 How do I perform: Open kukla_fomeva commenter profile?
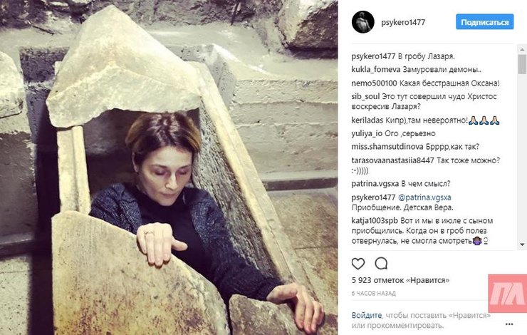[x=376, y=70]
